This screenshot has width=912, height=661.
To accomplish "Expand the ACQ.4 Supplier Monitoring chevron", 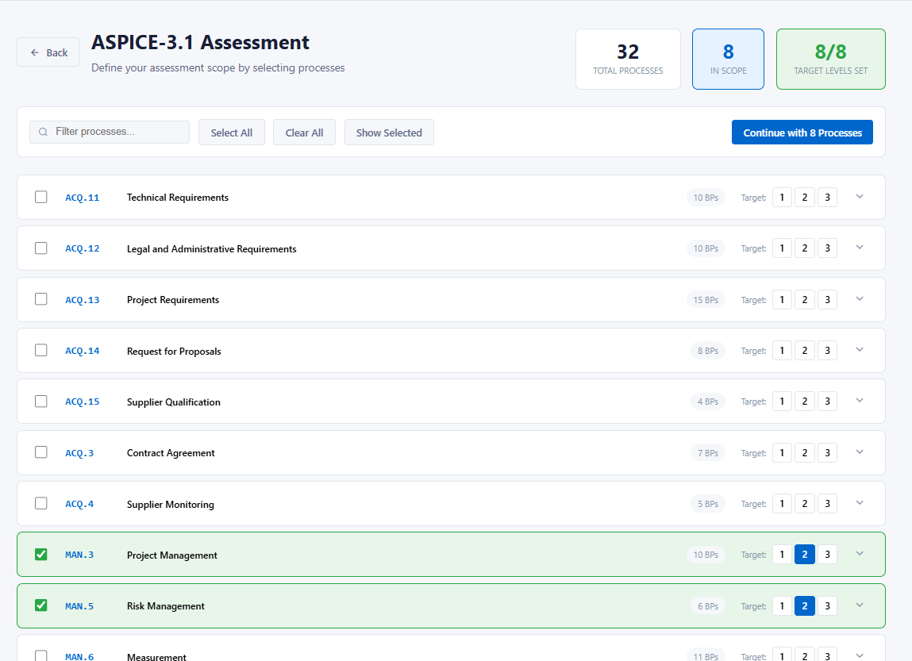I will click(x=860, y=503).
